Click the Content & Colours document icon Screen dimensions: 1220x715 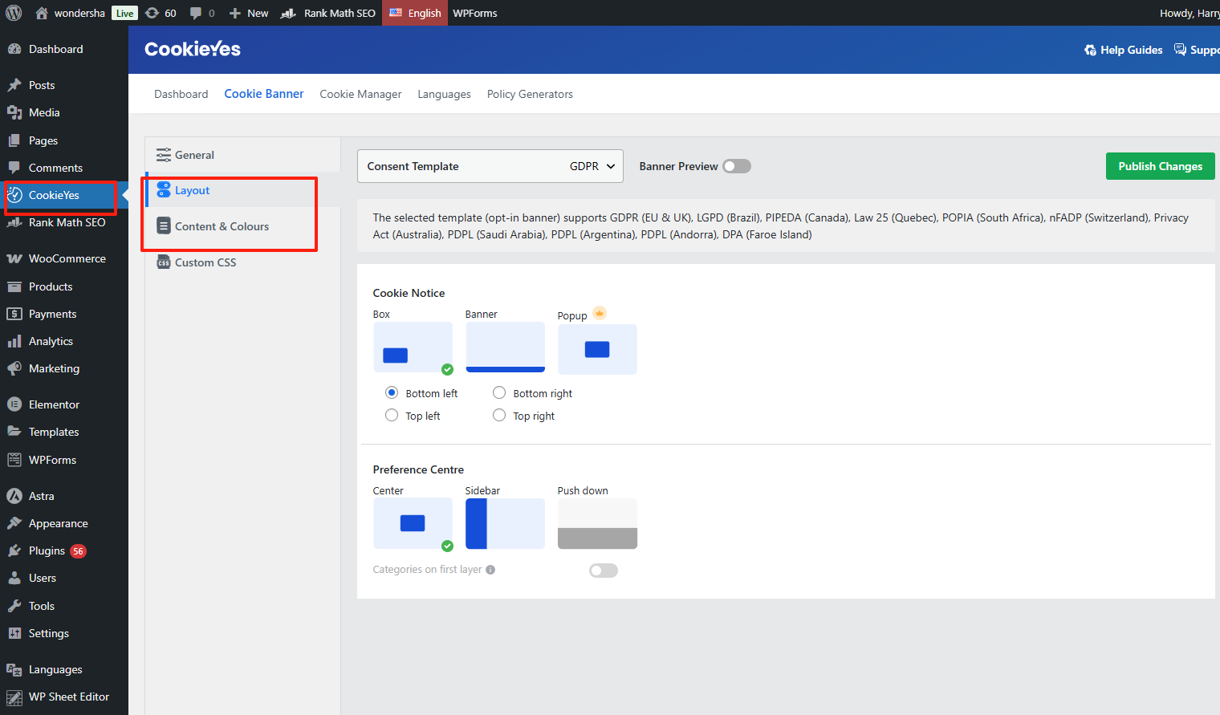tap(164, 226)
